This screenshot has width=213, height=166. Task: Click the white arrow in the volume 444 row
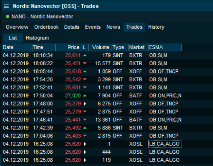tap(85, 152)
